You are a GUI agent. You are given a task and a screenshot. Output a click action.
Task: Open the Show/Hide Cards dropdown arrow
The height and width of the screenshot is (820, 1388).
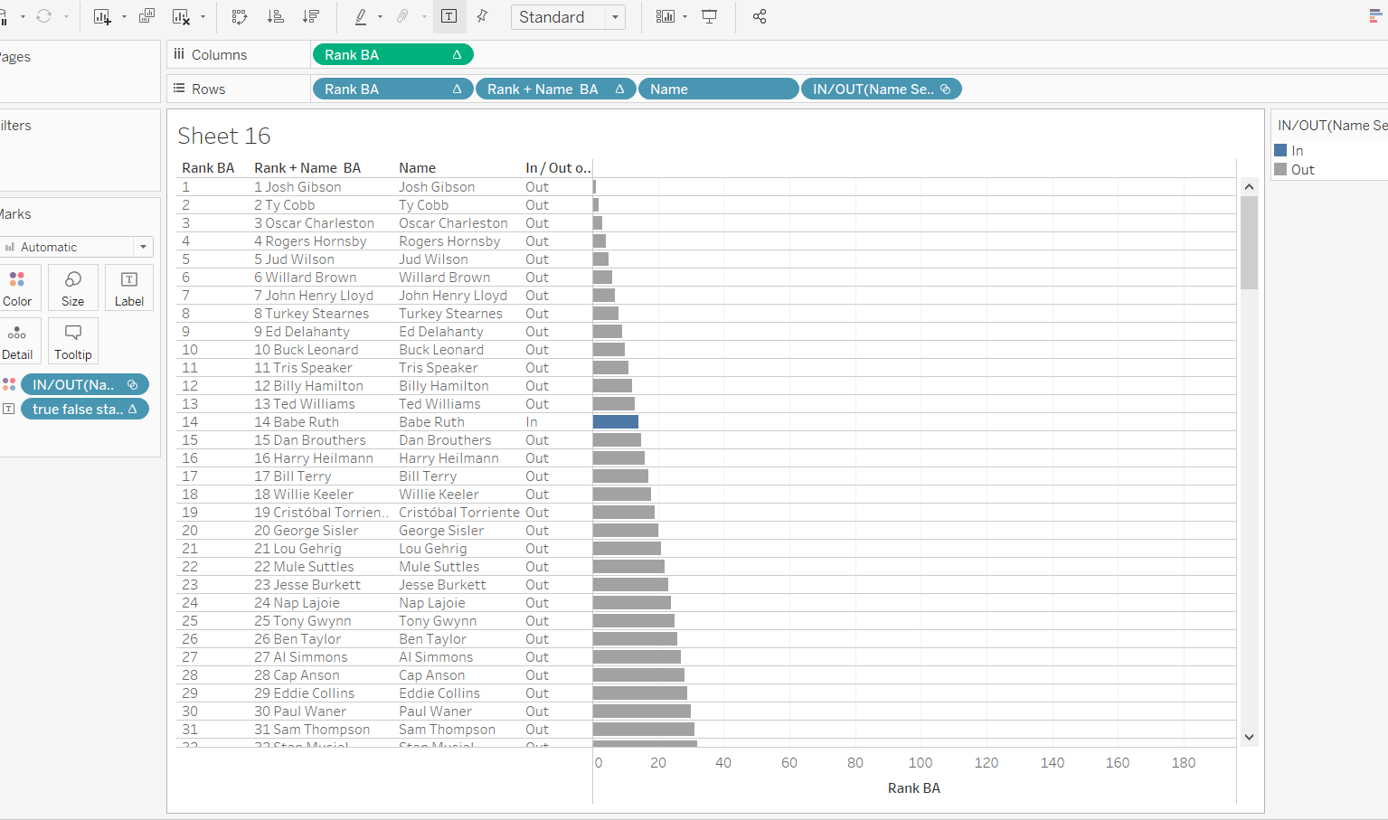pos(685,17)
